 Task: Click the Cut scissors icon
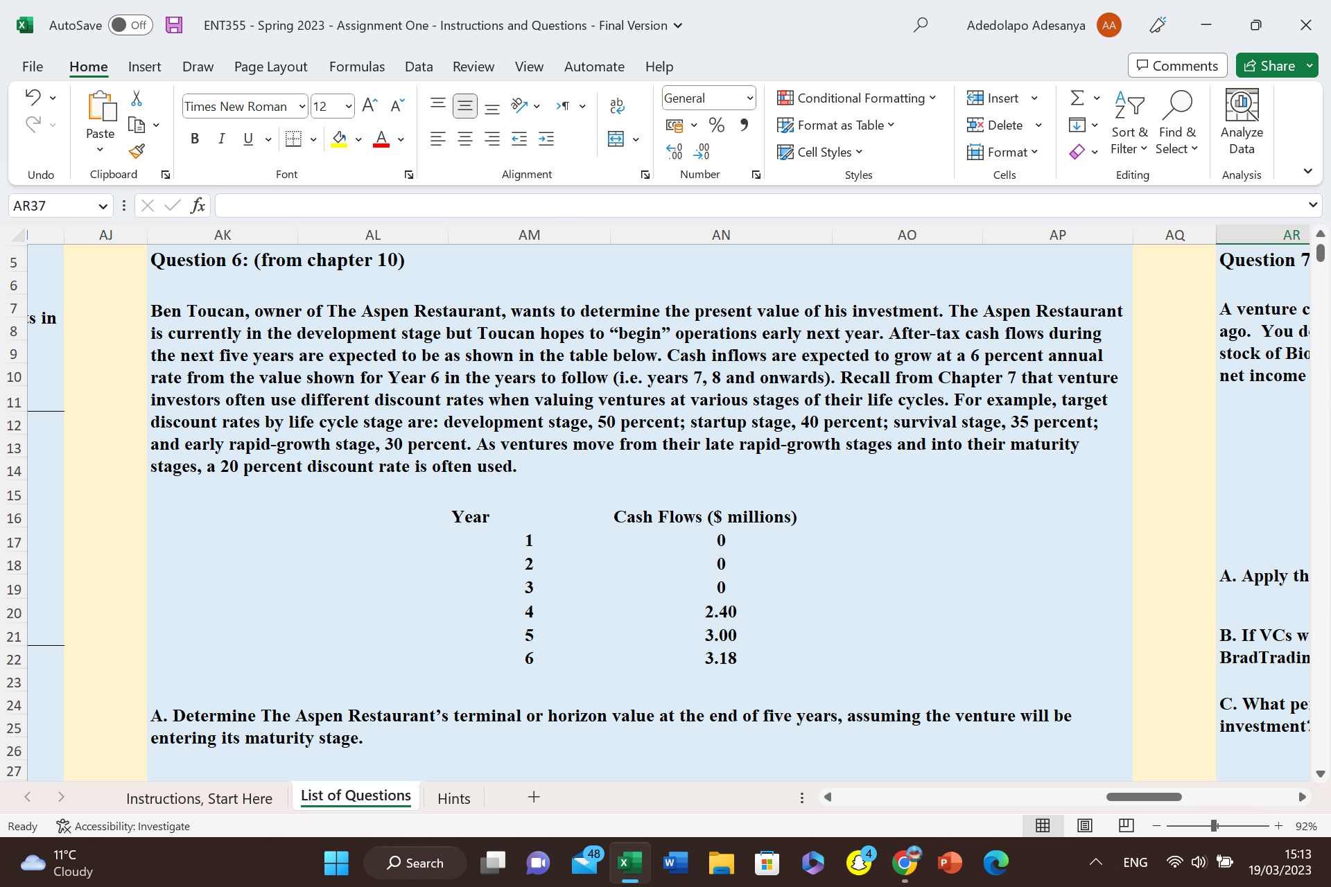click(137, 98)
